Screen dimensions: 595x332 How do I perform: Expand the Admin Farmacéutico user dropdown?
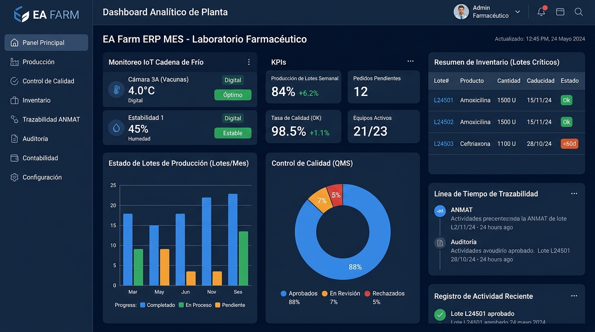pos(518,12)
